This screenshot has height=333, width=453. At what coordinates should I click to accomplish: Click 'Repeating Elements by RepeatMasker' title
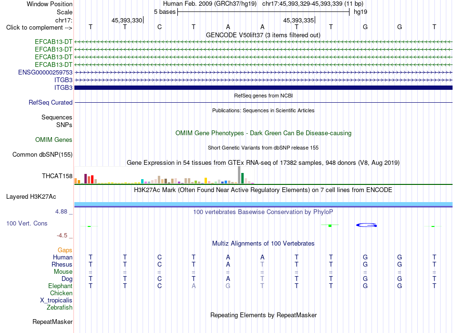click(x=264, y=315)
